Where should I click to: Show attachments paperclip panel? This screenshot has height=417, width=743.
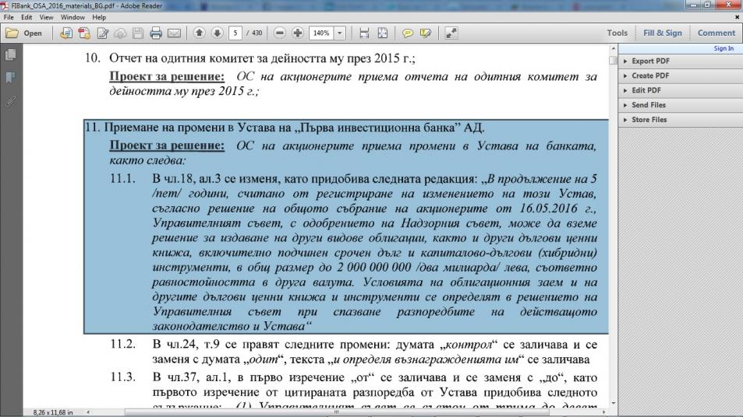point(10,100)
